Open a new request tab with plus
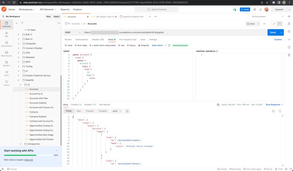Image resolution: width=293 pixels, height=171 pixels. (x=150, y=16)
